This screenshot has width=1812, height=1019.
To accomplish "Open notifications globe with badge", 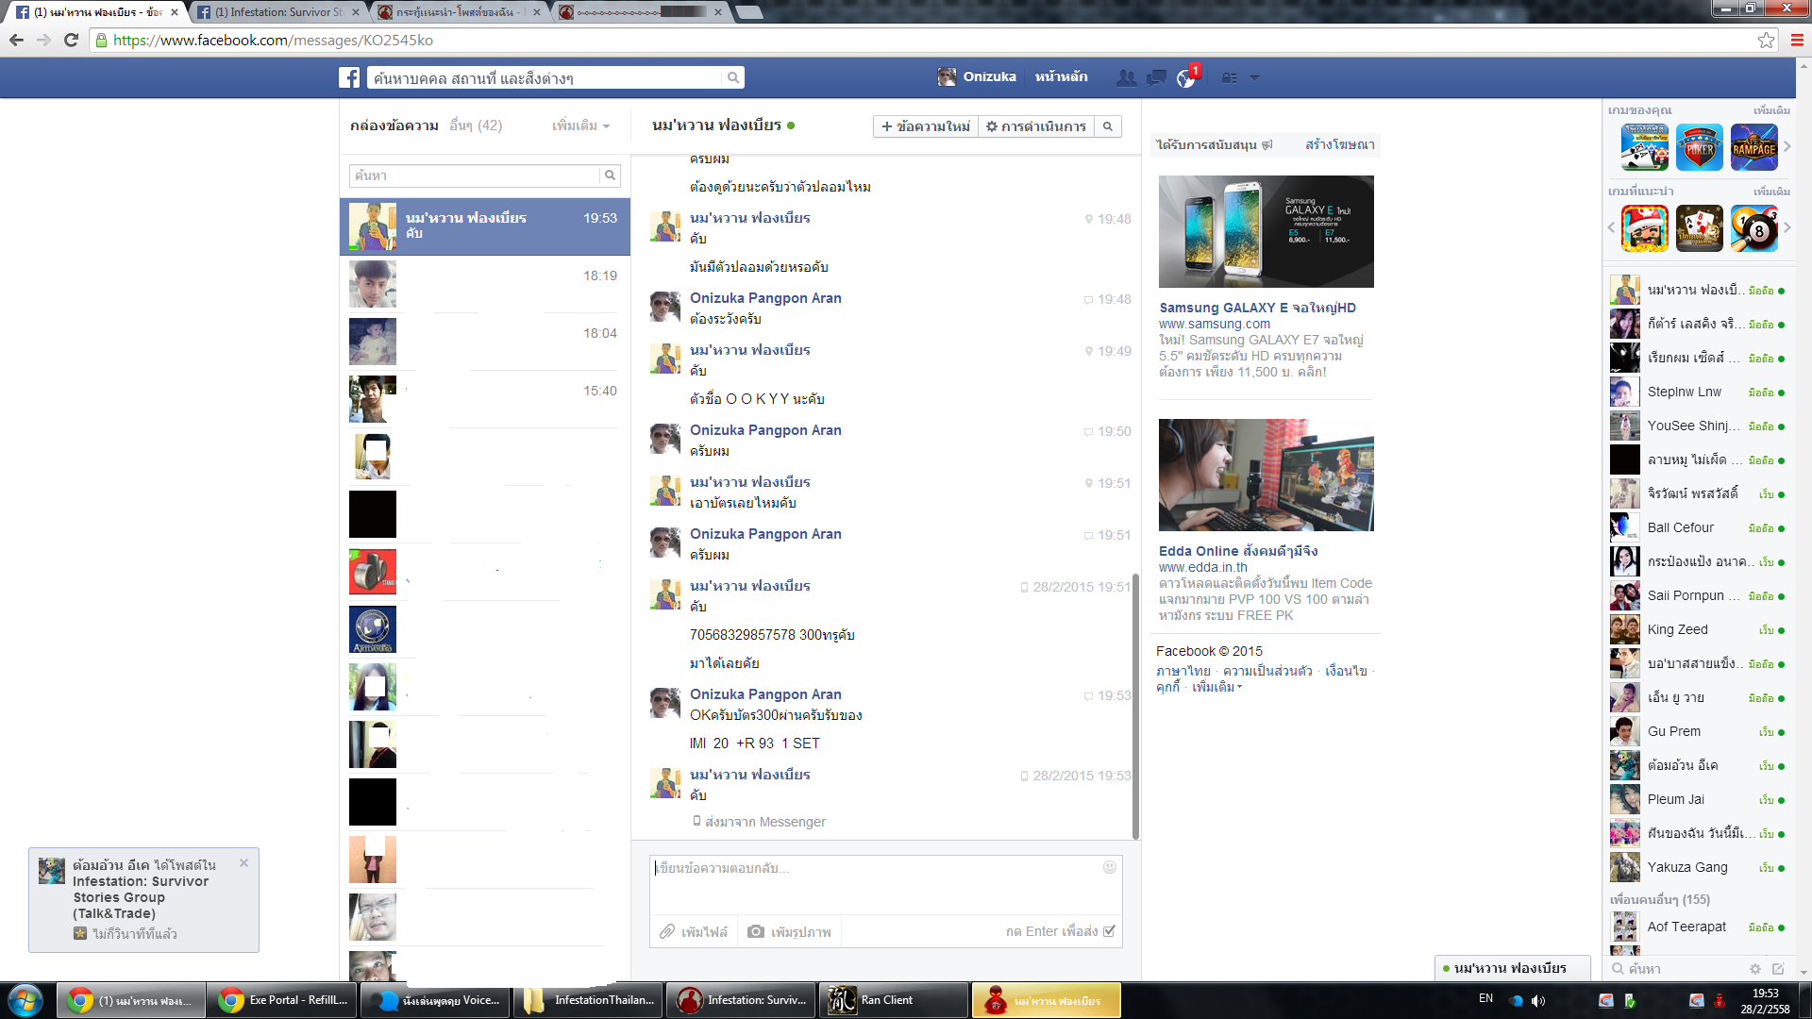I will coord(1186,77).
